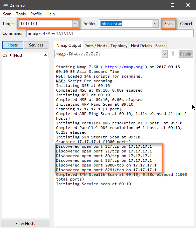The width and height of the screenshot is (196, 228).
Task: Click the Scan button
Action: tap(168, 23)
